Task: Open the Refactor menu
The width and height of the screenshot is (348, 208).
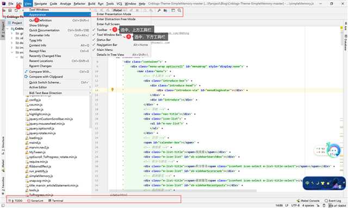Action: [79, 4]
